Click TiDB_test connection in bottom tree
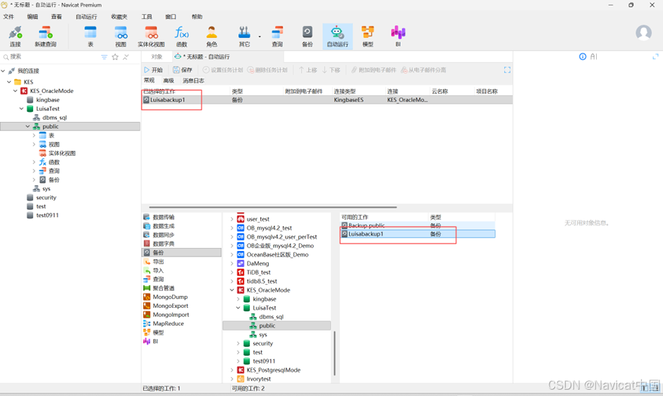The width and height of the screenshot is (663, 396). [x=258, y=273]
